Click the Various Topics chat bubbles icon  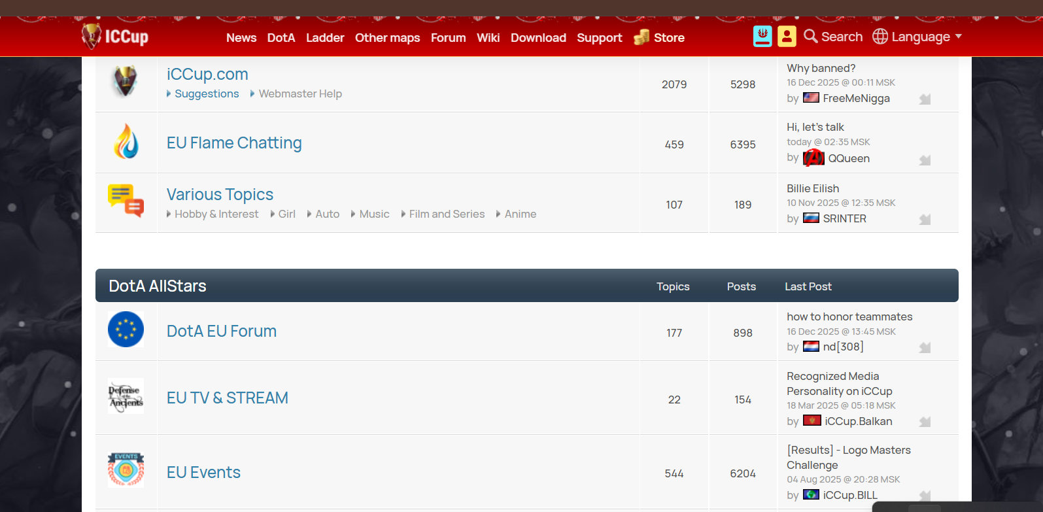126,200
